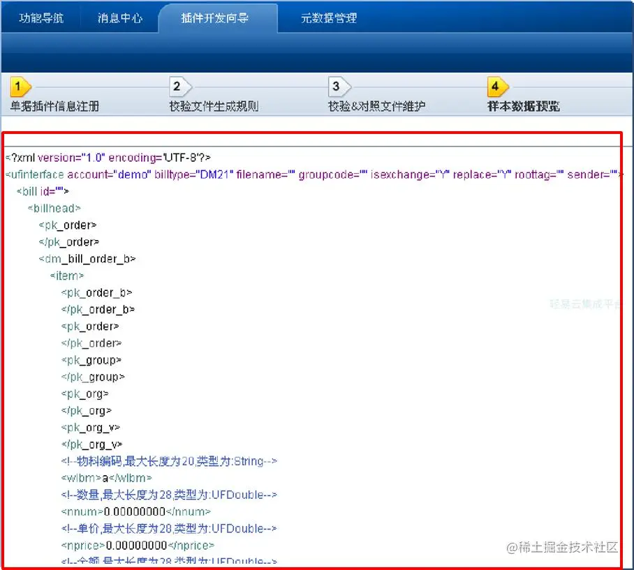Image resolution: width=634 pixels, height=570 pixels.
Task: Click the xml version declaration line
Action: coord(108,158)
